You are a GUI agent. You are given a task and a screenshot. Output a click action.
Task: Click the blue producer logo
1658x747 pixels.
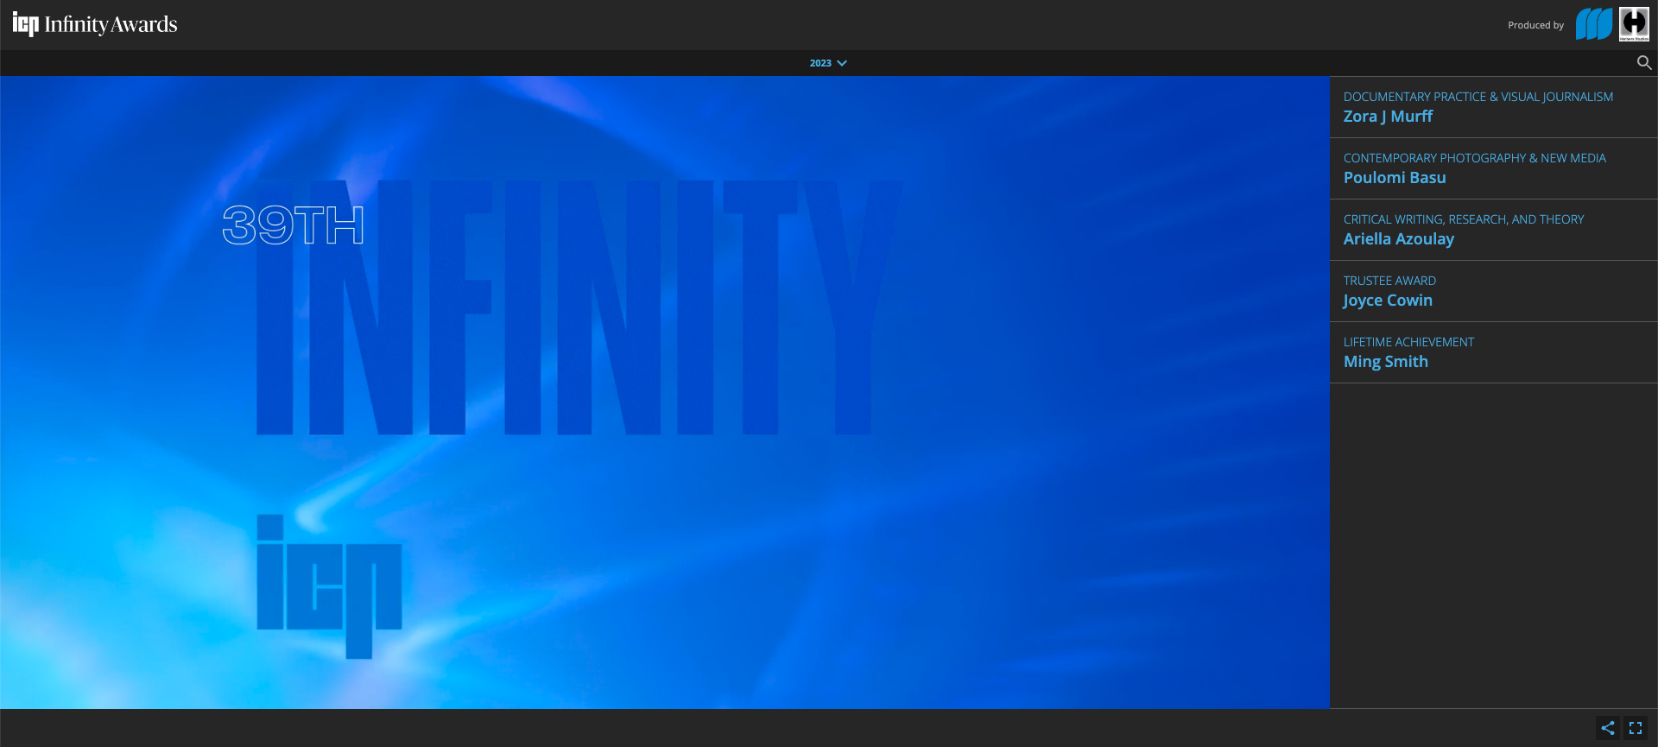pos(1594,24)
